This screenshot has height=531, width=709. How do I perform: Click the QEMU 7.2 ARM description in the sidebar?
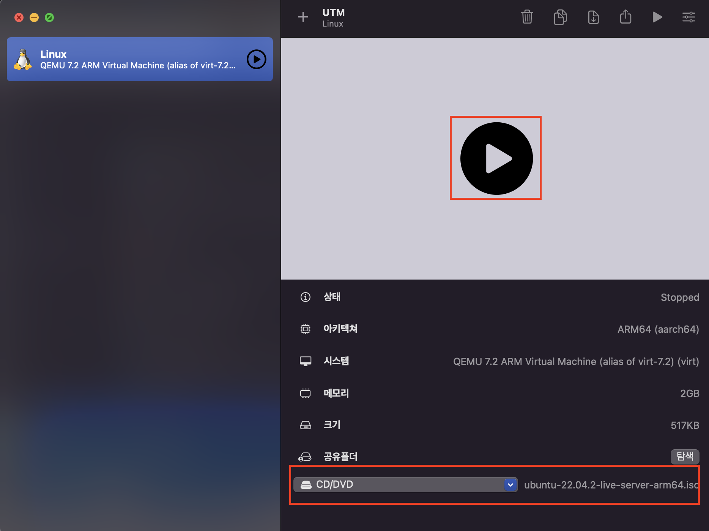tap(138, 65)
